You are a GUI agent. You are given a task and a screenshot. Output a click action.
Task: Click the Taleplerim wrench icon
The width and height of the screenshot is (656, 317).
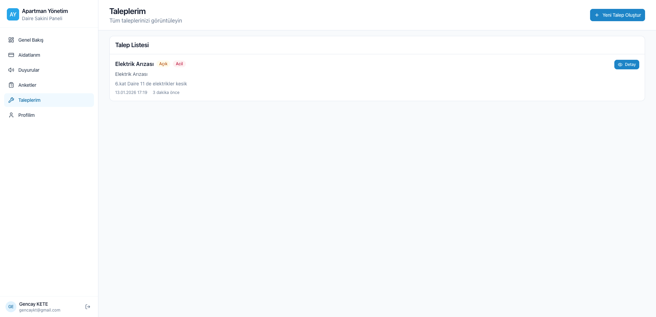point(11,100)
